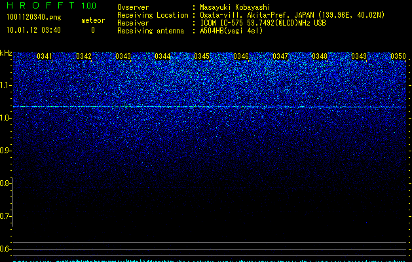Click the meteor count value 0

click(x=93, y=30)
